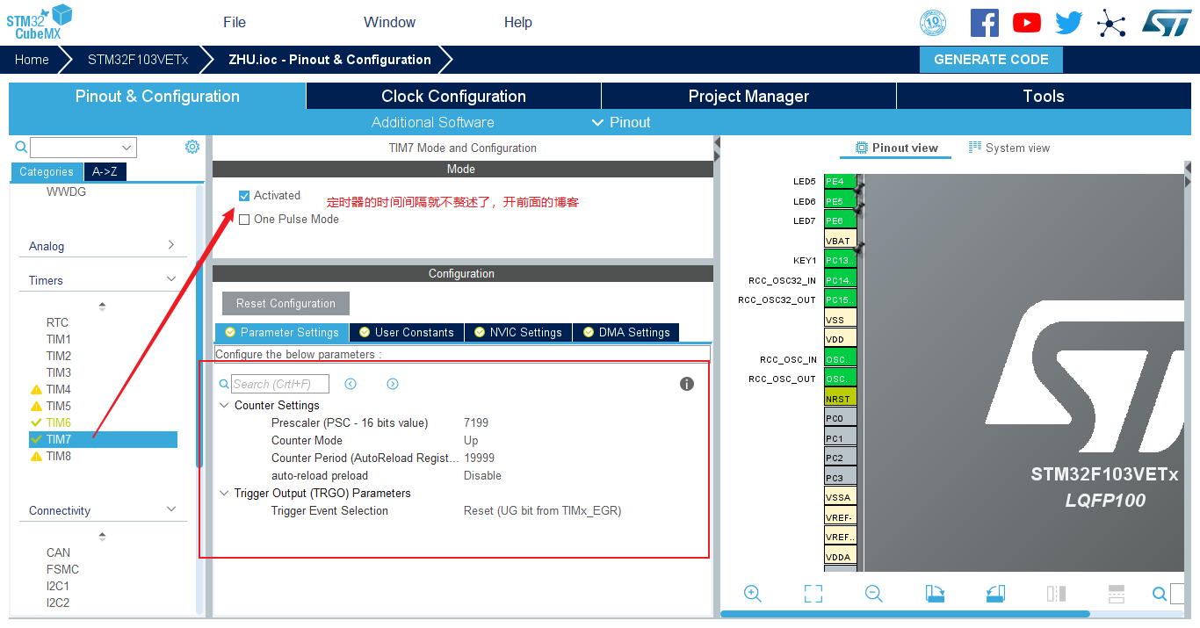Screen dimensions: 1200x628
Task: Click the STM32CubeMX logo
Action: click(39, 23)
